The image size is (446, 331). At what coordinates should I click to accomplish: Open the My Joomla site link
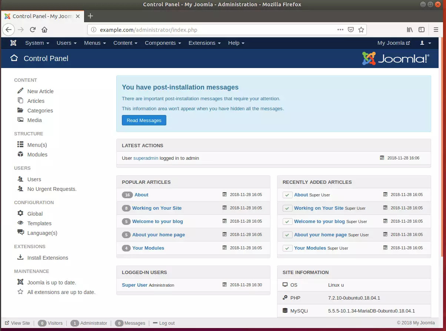point(394,43)
